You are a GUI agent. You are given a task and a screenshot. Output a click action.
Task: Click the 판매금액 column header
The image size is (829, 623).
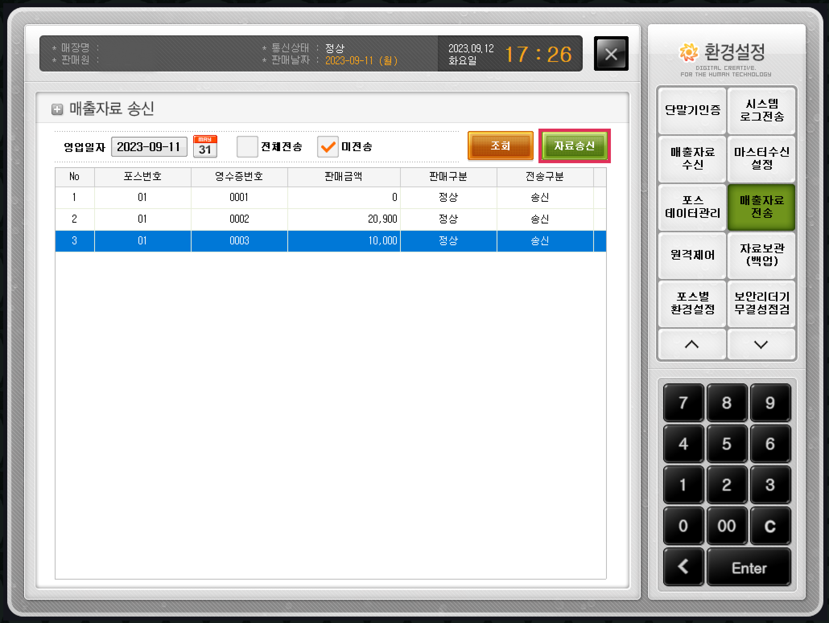[x=344, y=177]
